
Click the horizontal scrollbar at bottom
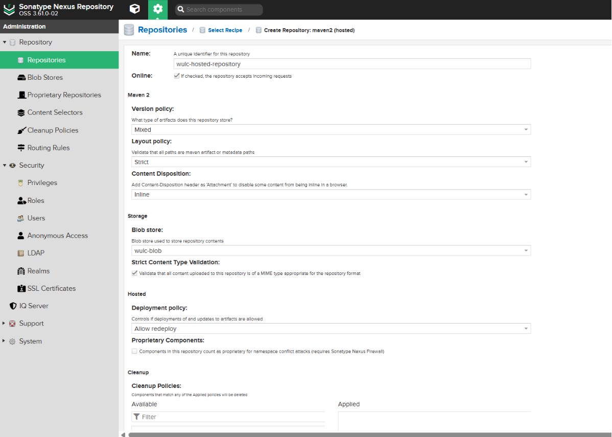[369, 434]
